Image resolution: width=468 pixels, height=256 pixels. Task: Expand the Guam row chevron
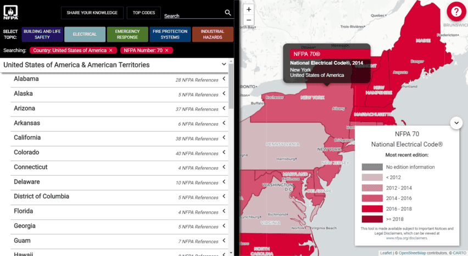pyautogui.click(x=224, y=241)
